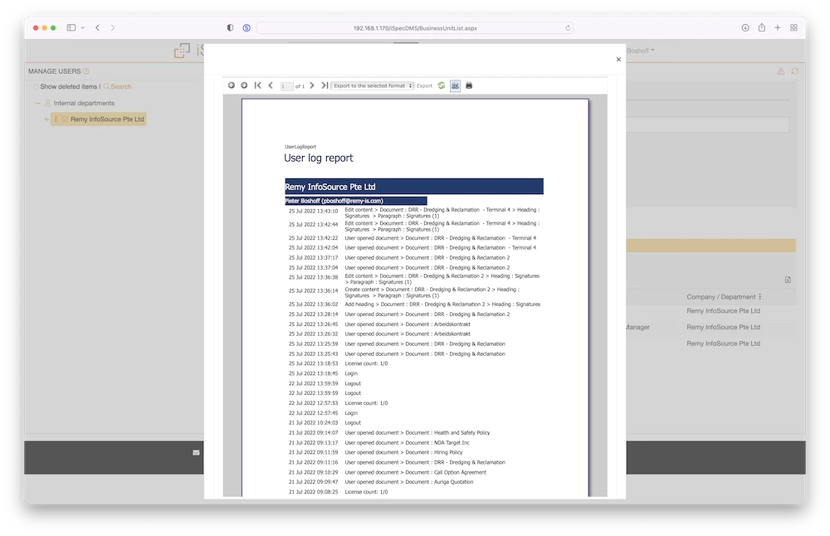Show Safari tab overview
Image resolution: width=830 pixels, height=536 pixels.
pos(793,27)
